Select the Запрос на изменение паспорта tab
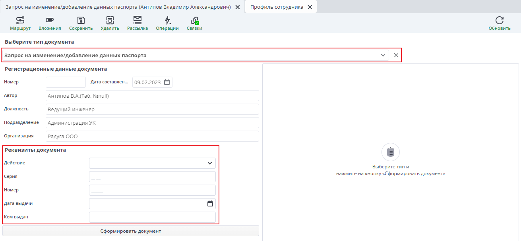521x241 pixels. point(118,7)
